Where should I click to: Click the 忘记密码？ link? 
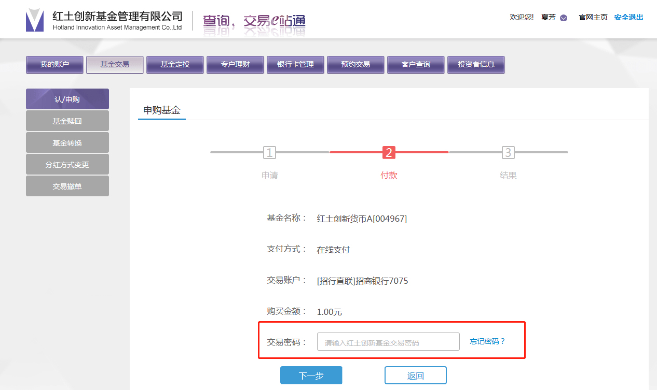pyautogui.click(x=487, y=342)
